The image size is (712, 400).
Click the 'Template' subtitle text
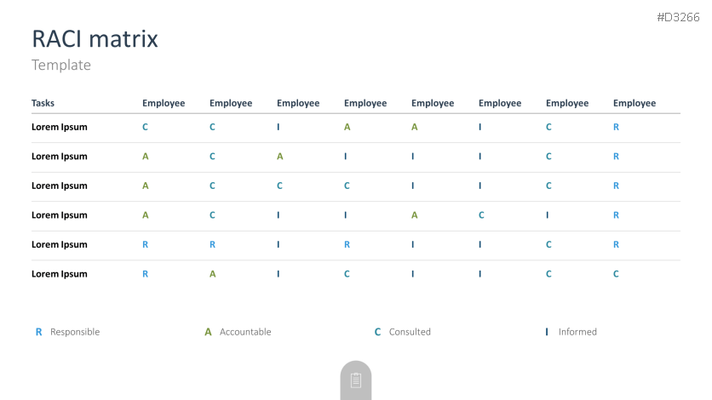click(61, 65)
